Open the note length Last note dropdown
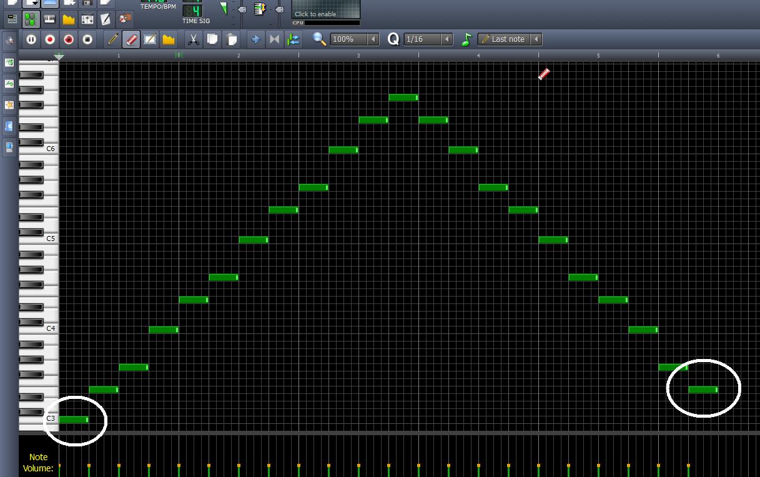The width and height of the screenshot is (760, 477). [x=509, y=39]
